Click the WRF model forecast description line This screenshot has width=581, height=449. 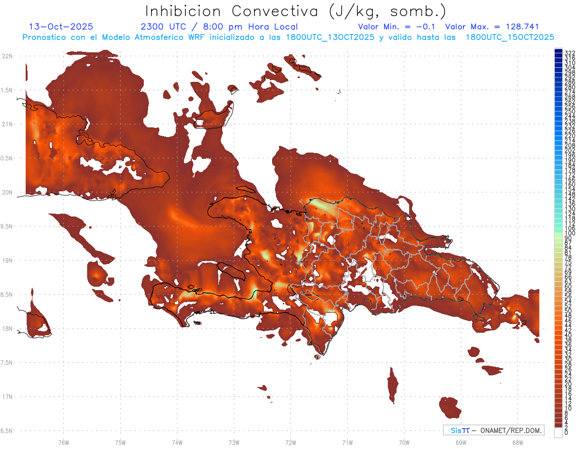[x=288, y=37]
